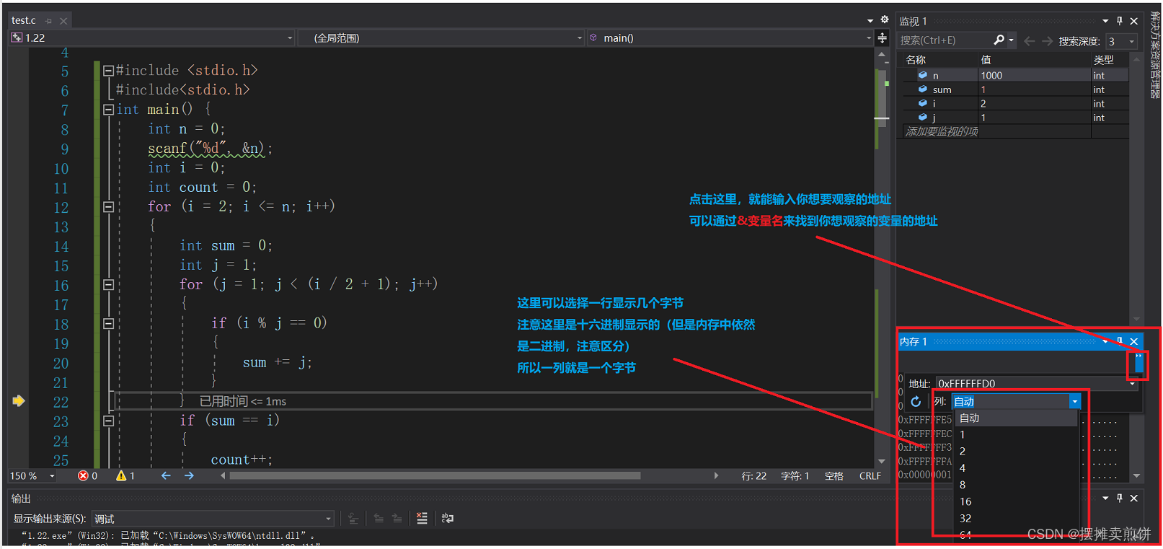Click the 内存 1 panel title
This screenshot has width=1163, height=549.
(x=913, y=341)
